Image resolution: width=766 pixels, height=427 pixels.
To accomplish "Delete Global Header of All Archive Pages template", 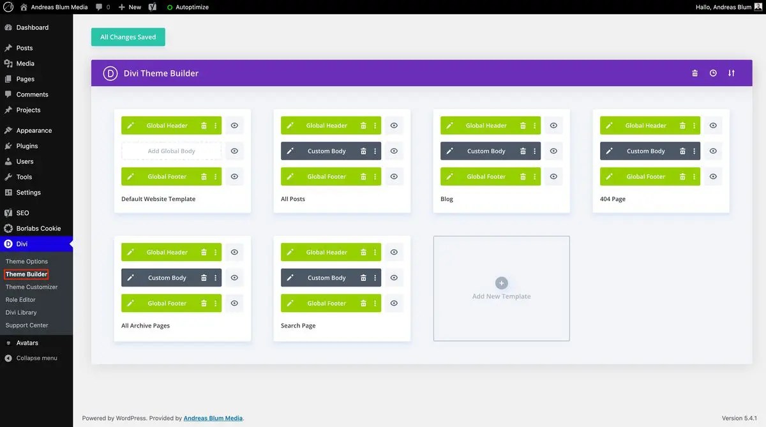I will [204, 252].
